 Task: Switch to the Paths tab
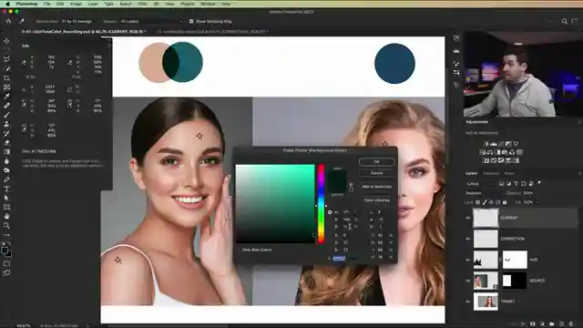point(509,173)
